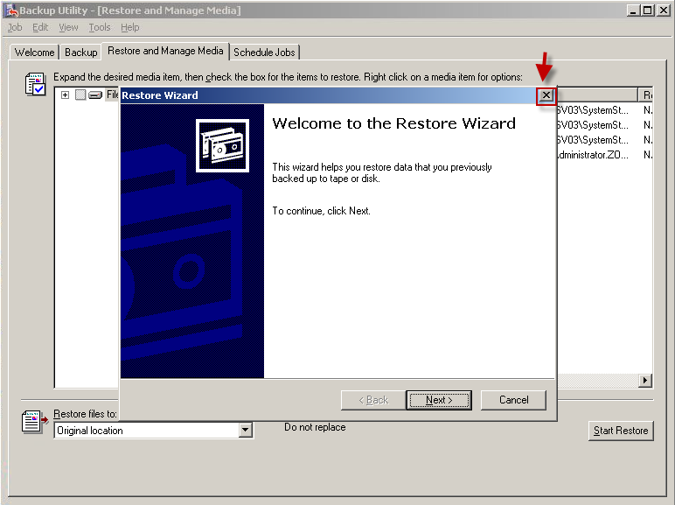Switch to the Backup tab
675x505 pixels.
(x=81, y=53)
